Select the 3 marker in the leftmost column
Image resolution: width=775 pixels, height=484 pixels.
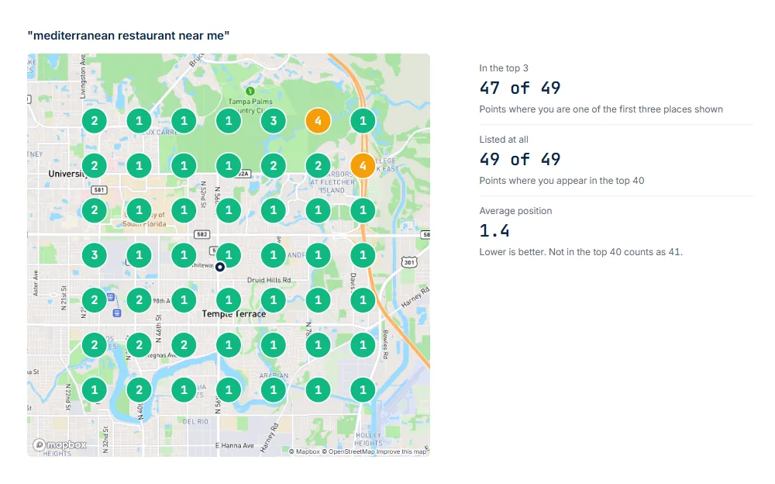tap(95, 255)
